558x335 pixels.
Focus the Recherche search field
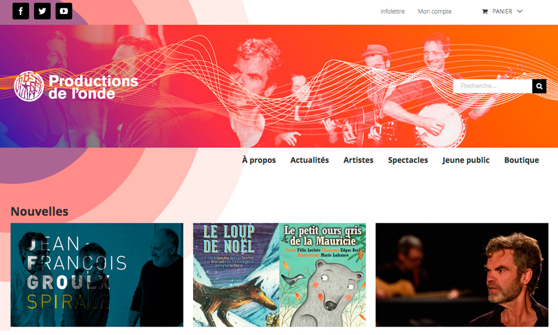click(x=493, y=86)
